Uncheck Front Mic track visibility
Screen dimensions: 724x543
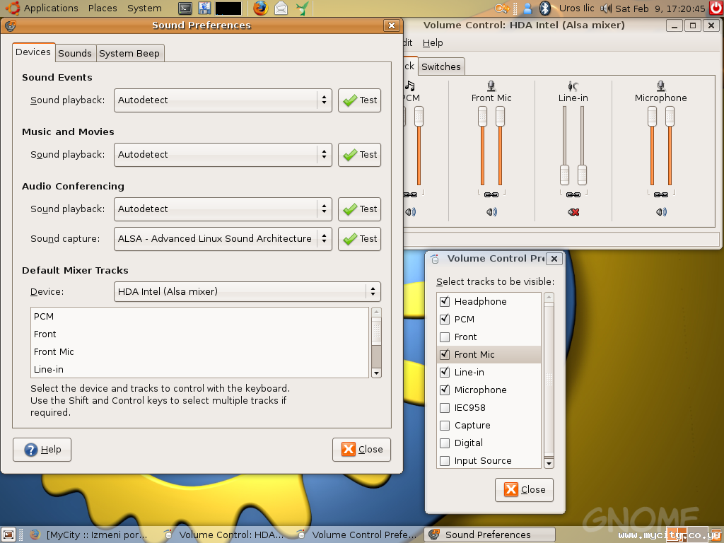pos(445,355)
